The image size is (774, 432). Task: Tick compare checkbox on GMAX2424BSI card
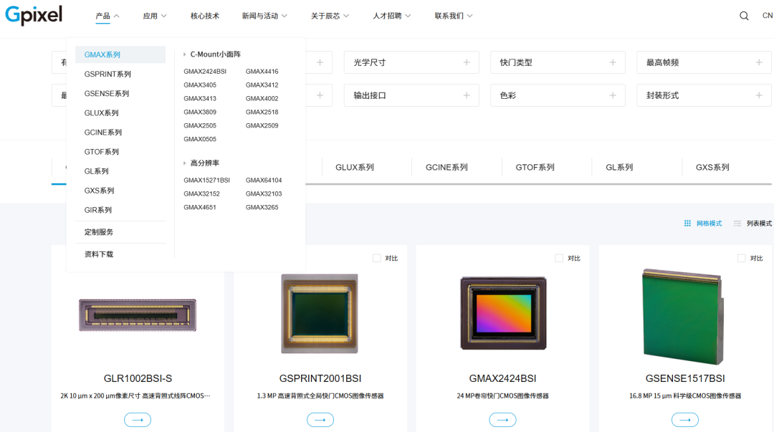pos(560,259)
